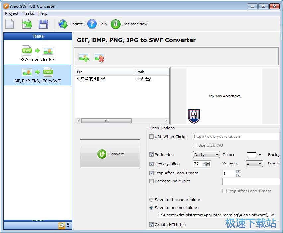The height and width of the screenshot is (233, 283).
Task: Toggle Create HTML file checkbox
Action: pos(151,224)
